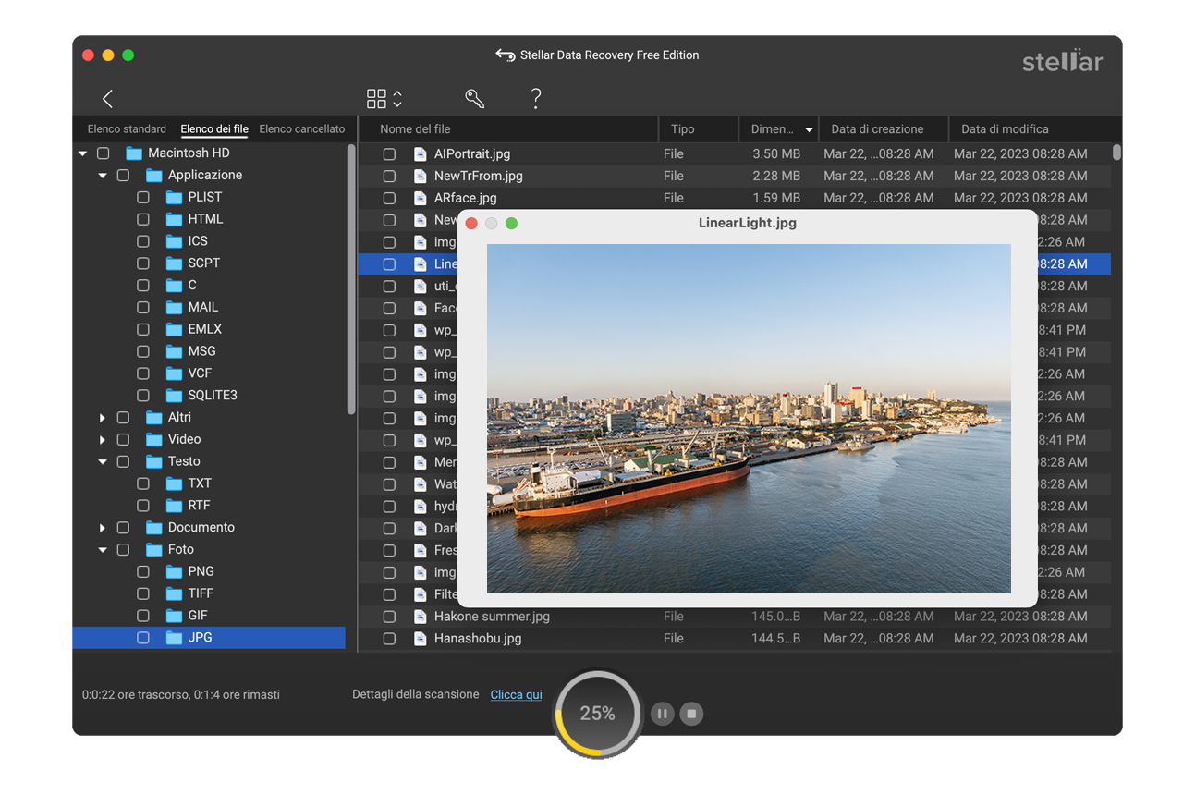Sort by the Dimen... column arrow
Viewport: 1183px width, 795px height.
810,130
